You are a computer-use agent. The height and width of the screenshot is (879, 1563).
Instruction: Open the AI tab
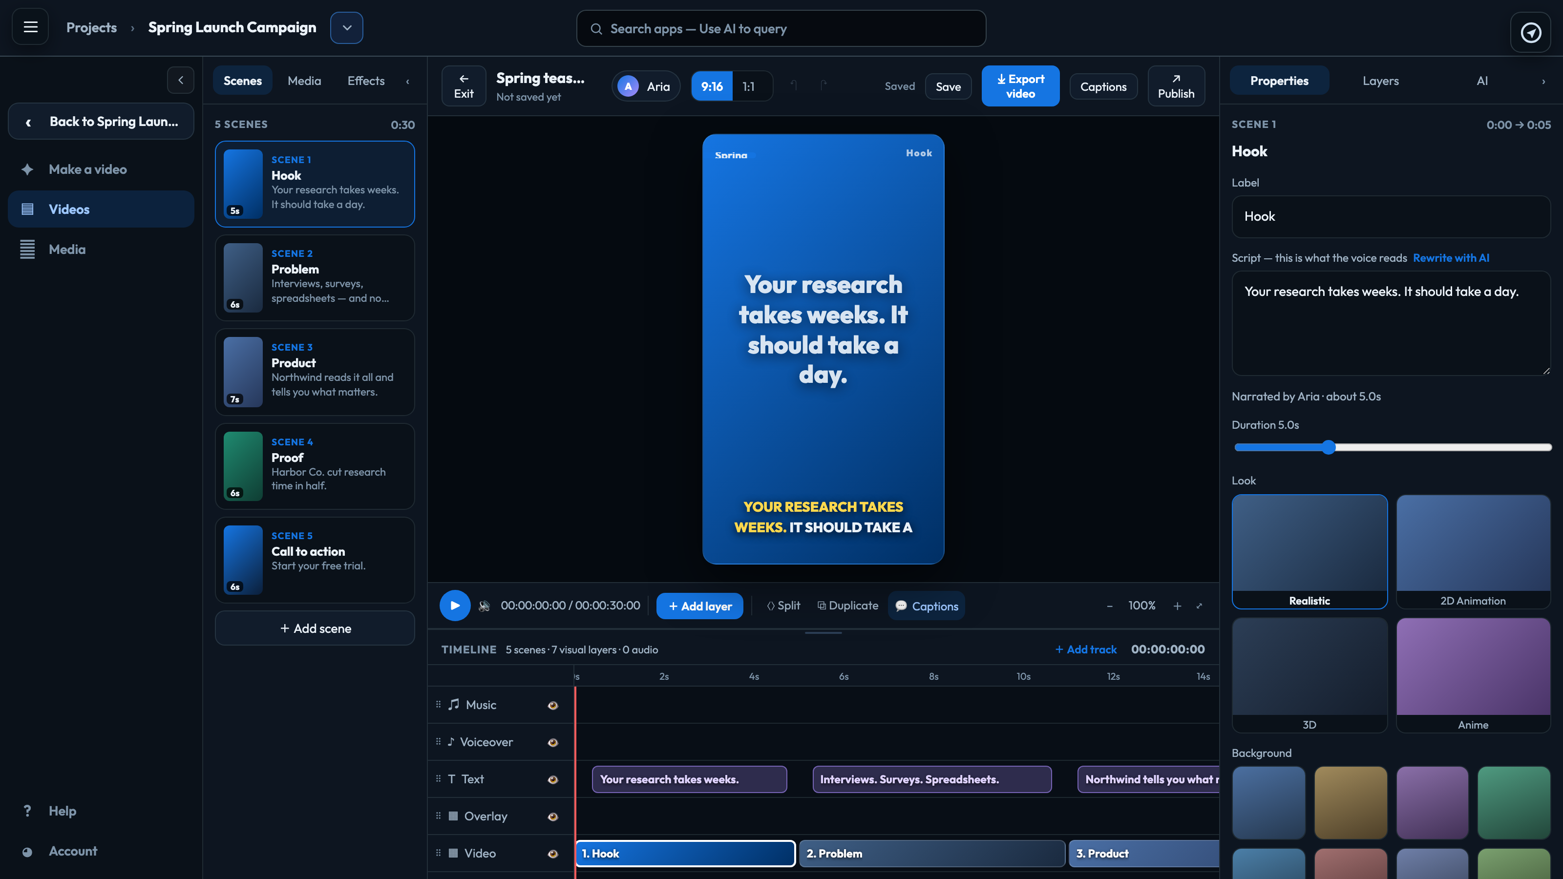pyautogui.click(x=1482, y=81)
